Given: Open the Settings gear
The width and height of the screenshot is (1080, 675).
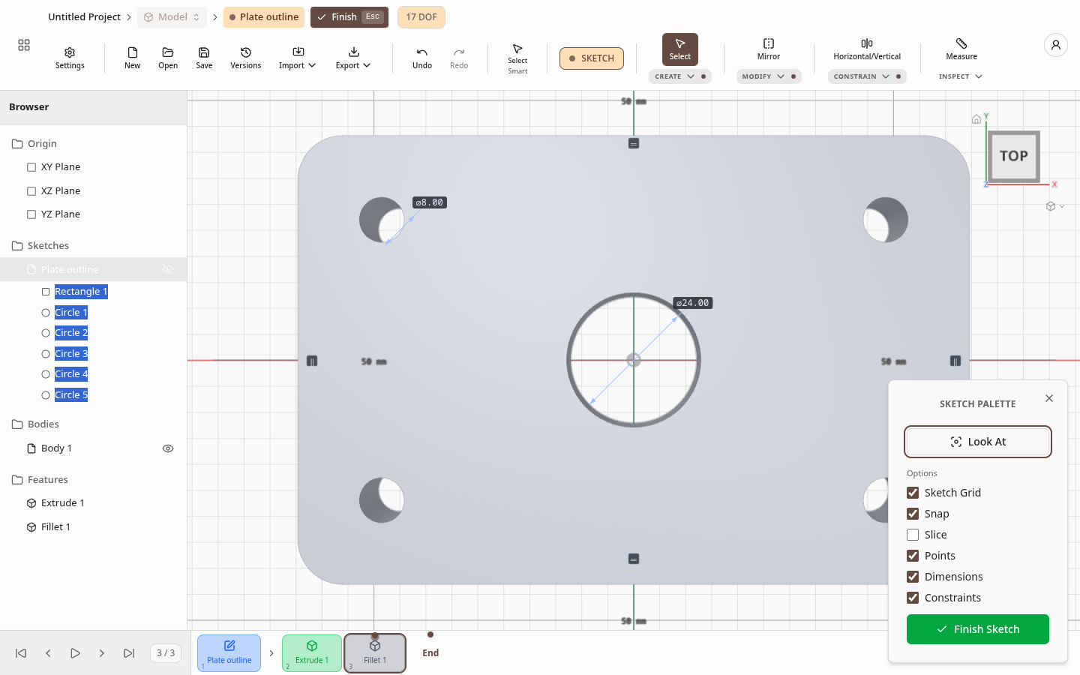Looking at the screenshot, I should click(x=70, y=58).
